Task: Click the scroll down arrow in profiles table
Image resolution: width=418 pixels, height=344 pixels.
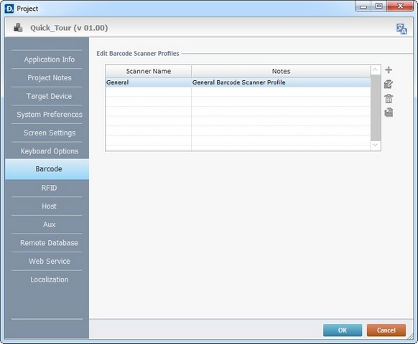Action: coord(376,145)
